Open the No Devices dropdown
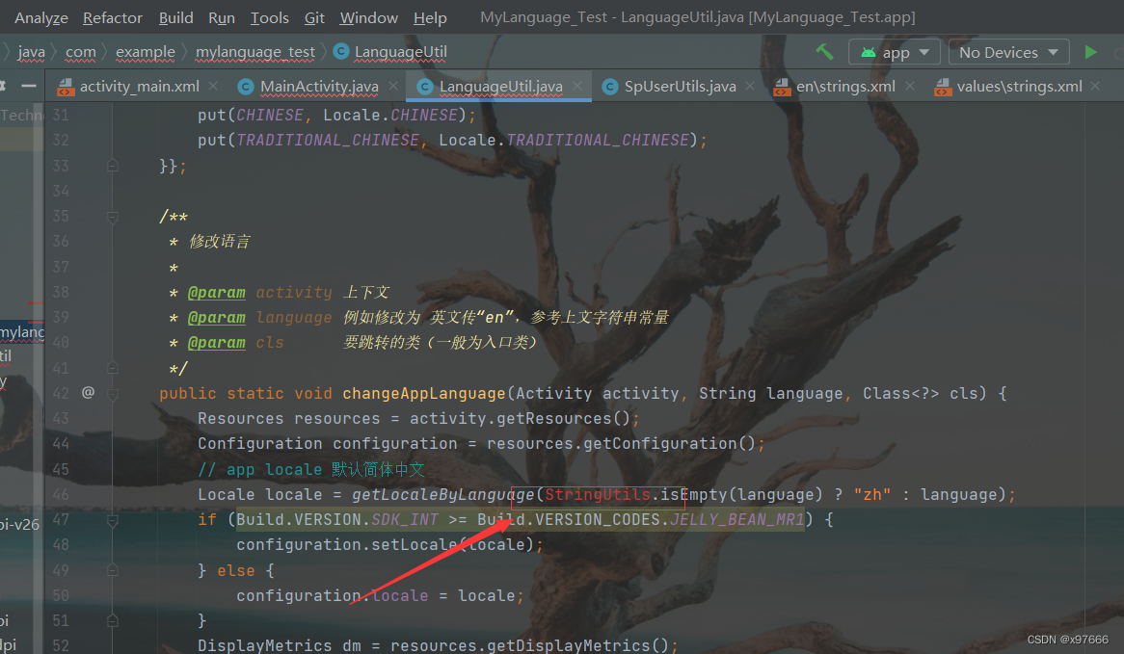The height and width of the screenshot is (654, 1124). click(1008, 52)
